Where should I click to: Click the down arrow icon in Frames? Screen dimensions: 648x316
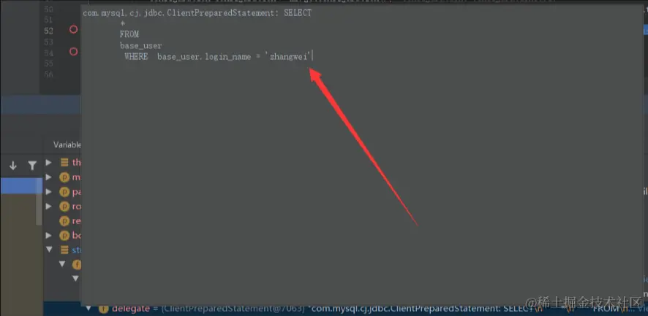coord(13,166)
